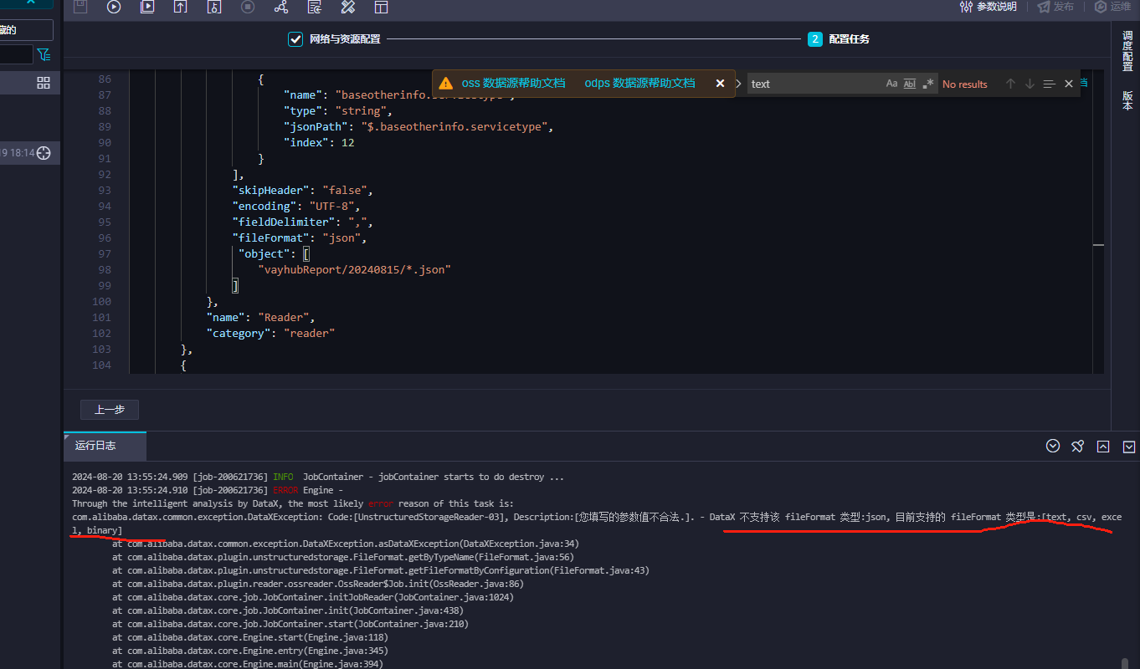Run the task with the play icon
This screenshot has height=669, width=1140.
pyautogui.click(x=114, y=7)
